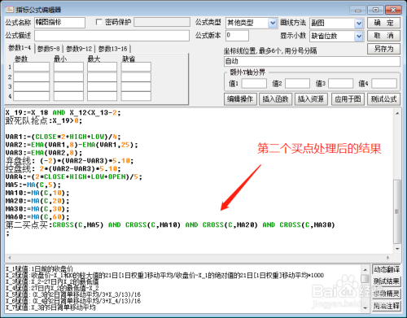Click the 值1 input field
This screenshot has height=318, width=407.
click(254, 83)
